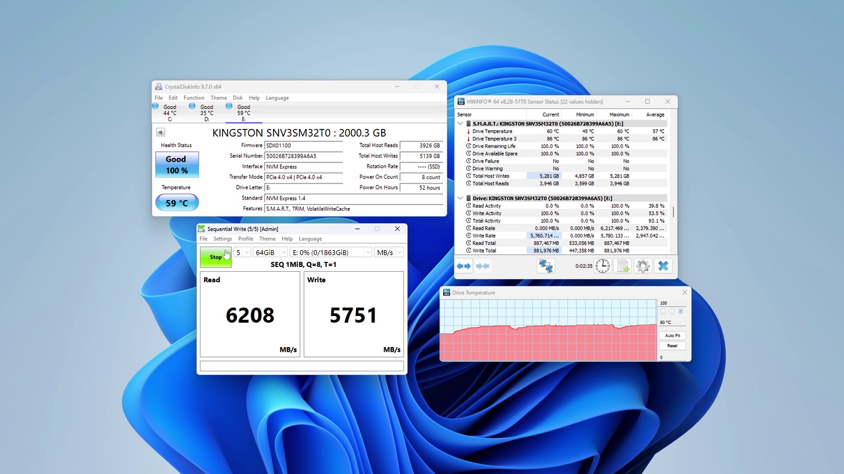
Task: Click the blue grid color swatch in Drive Temperature
Action: pyautogui.click(x=680, y=312)
